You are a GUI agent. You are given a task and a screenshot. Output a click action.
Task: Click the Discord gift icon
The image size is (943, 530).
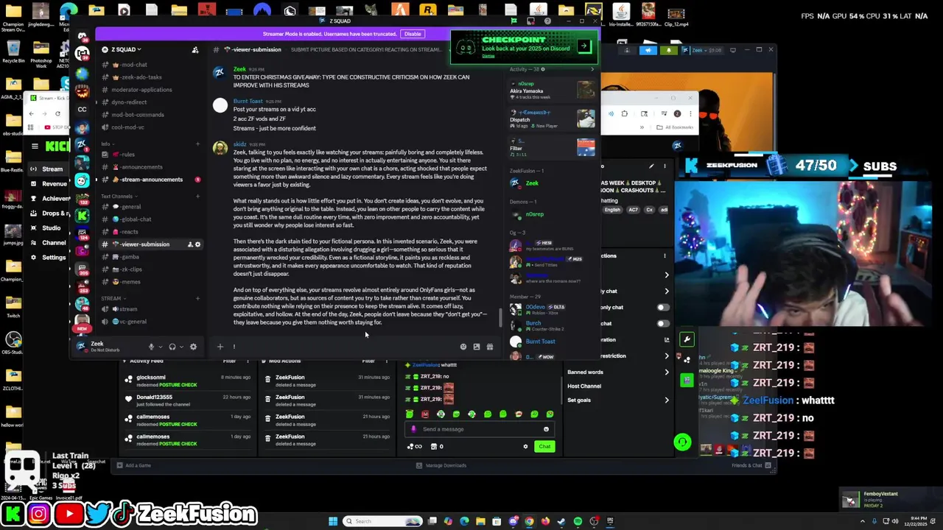coord(490,347)
